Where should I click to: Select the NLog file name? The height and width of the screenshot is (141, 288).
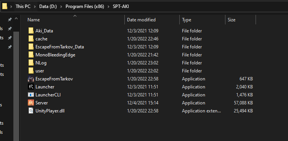pos(41,63)
